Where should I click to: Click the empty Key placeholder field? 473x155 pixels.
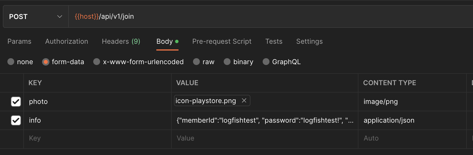point(97,138)
